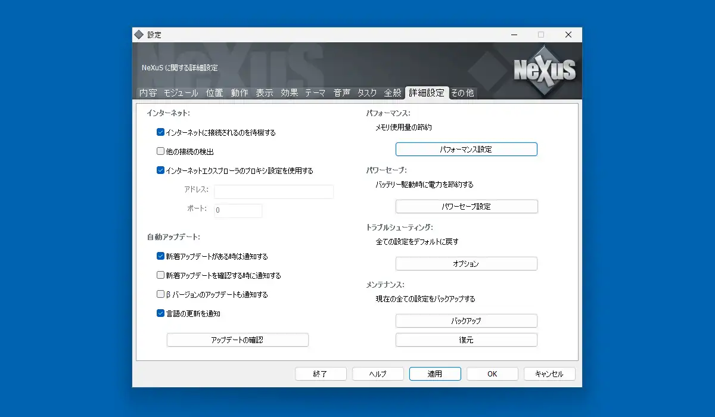Click the インターネット: section heading
Screen dimensions: 715x417
point(168,113)
